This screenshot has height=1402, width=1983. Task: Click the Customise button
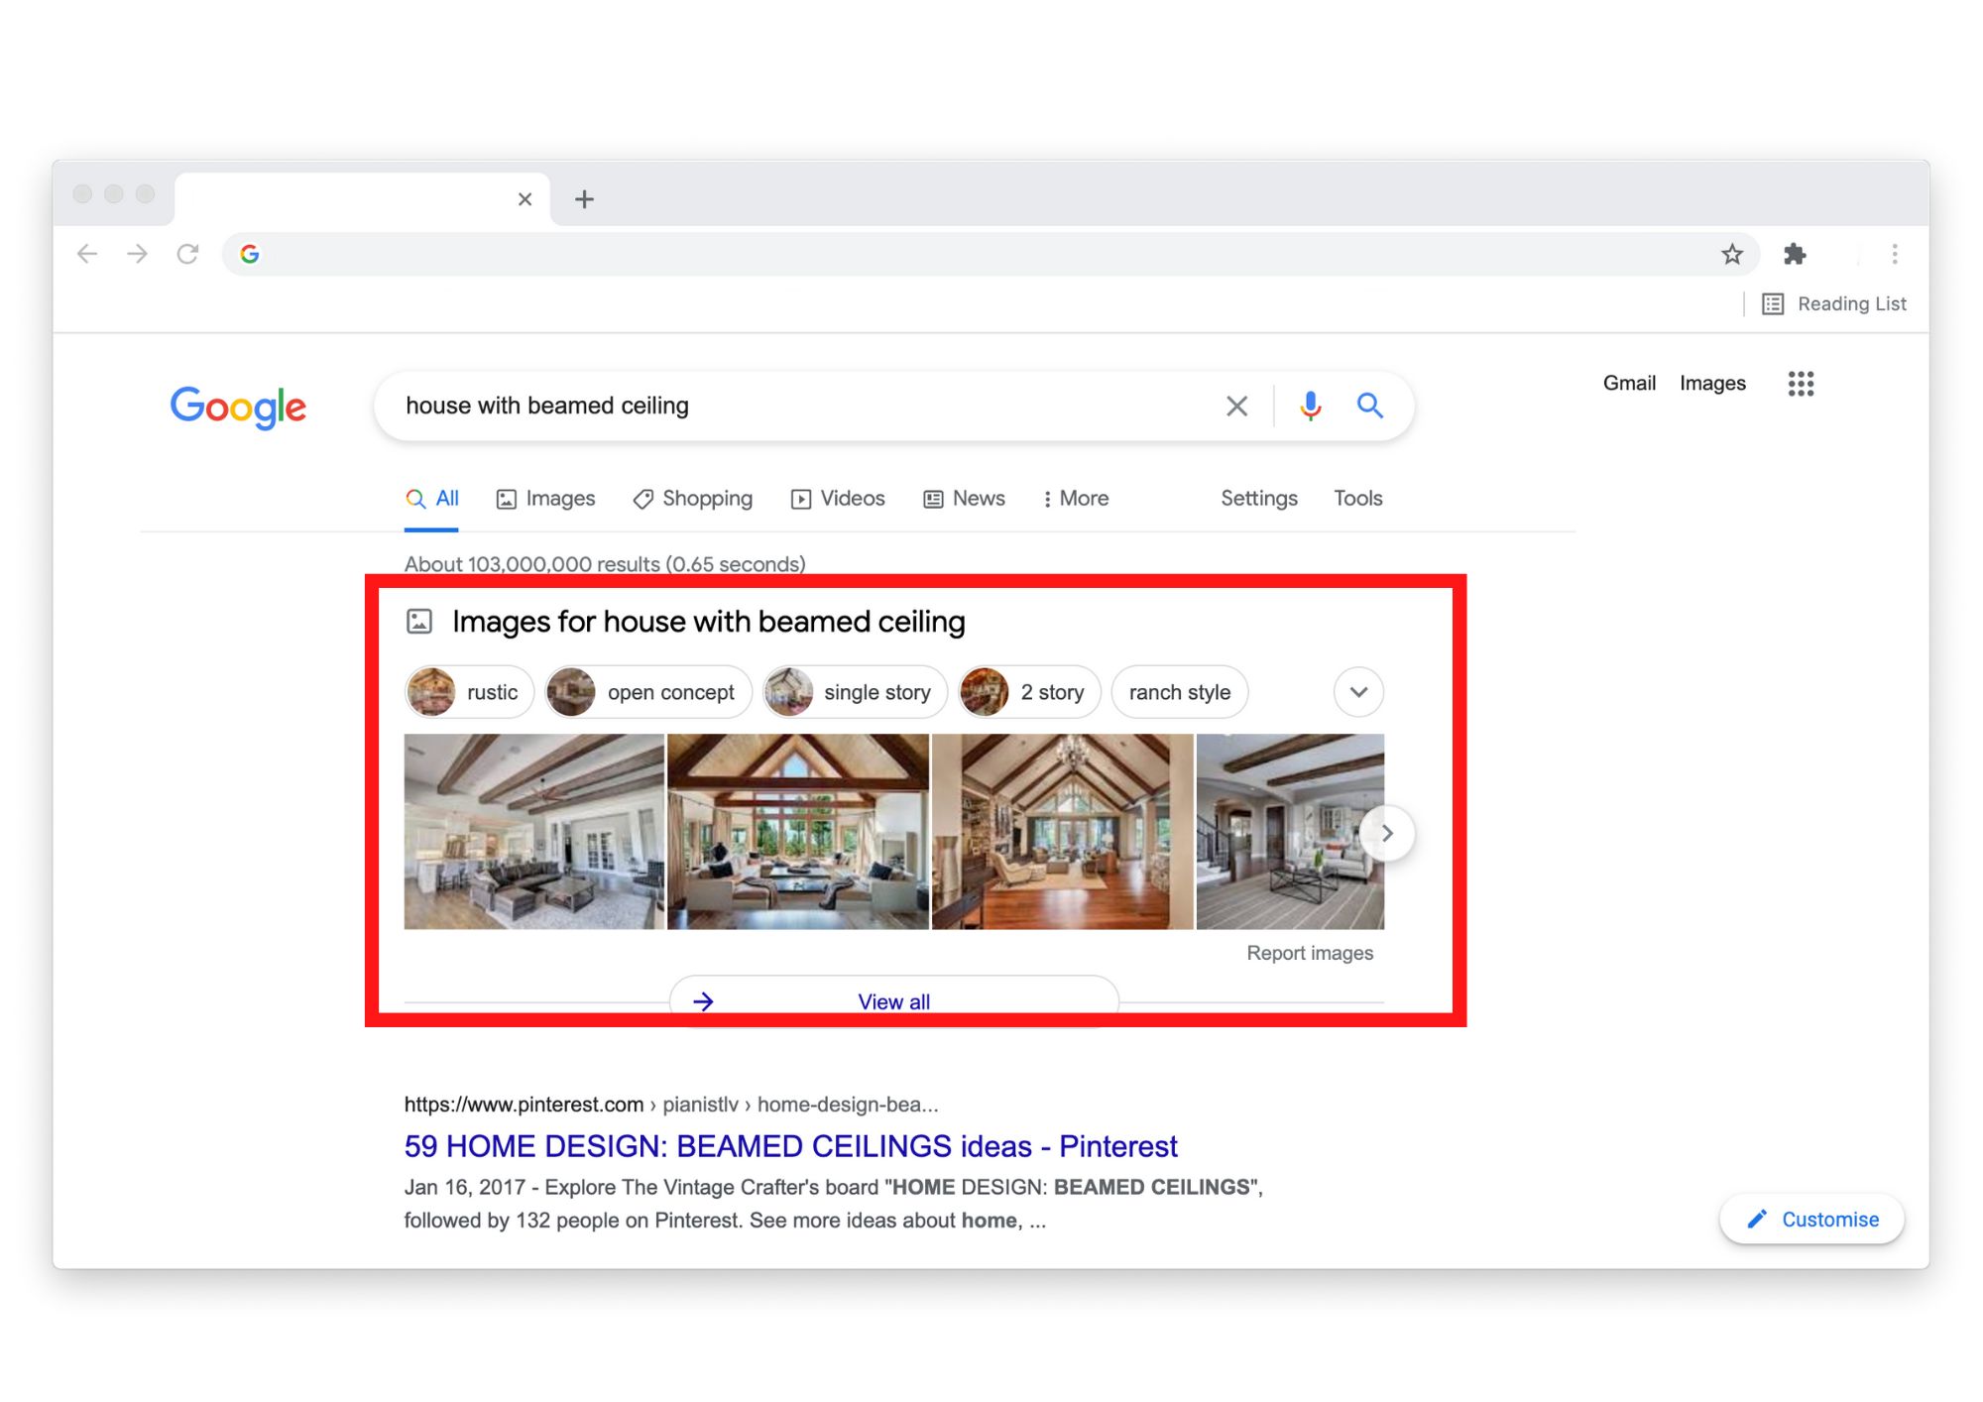click(1811, 1219)
